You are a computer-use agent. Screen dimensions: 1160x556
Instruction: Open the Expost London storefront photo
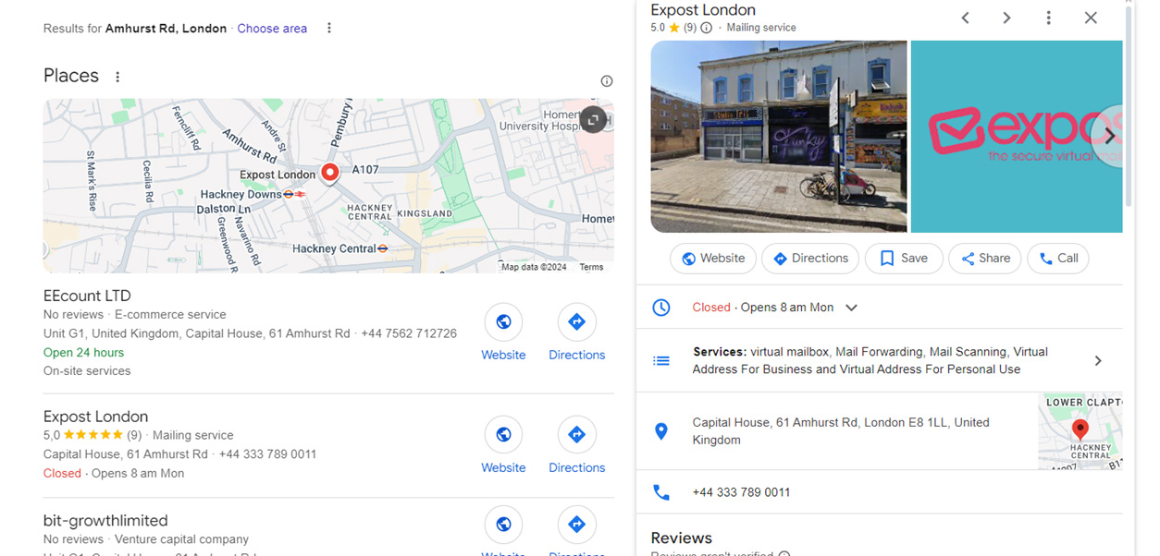pos(779,137)
